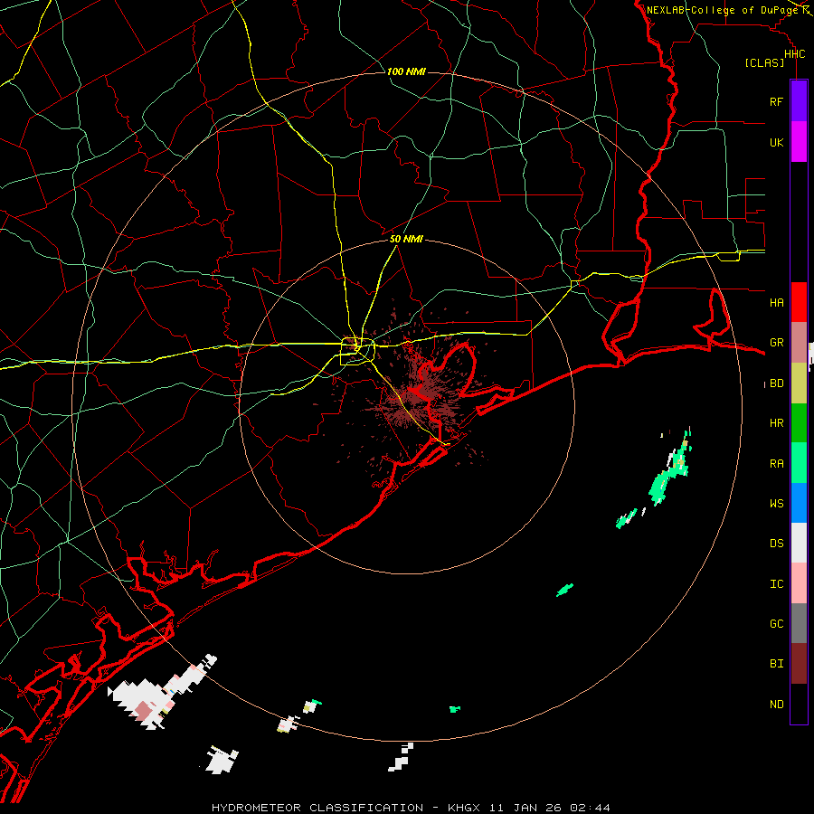Select the gray GC legend swatch
The width and height of the screenshot is (814, 814).
(799, 623)
